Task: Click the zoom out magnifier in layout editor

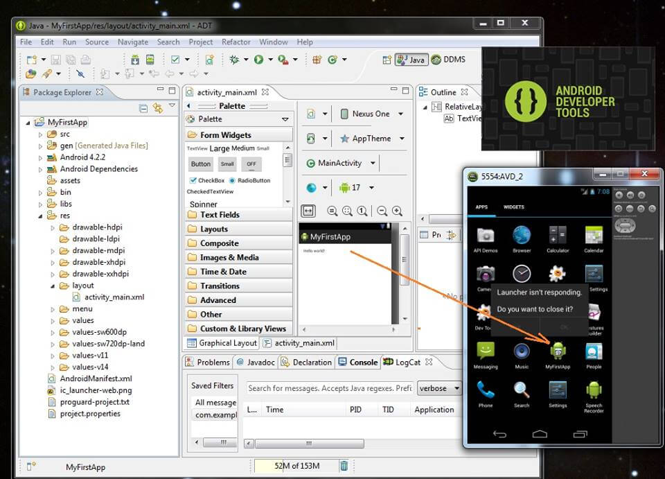Action: pyautogui.click(x=382, y=211)
